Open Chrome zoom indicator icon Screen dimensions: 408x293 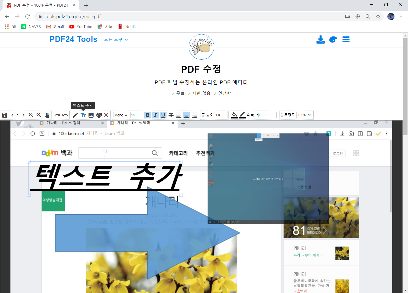coord(368,17)
